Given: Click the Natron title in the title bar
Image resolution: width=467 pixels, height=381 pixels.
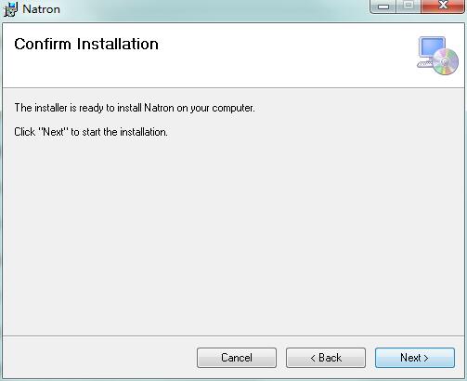Looking at the screenshot, I should [x=41, y=9].
